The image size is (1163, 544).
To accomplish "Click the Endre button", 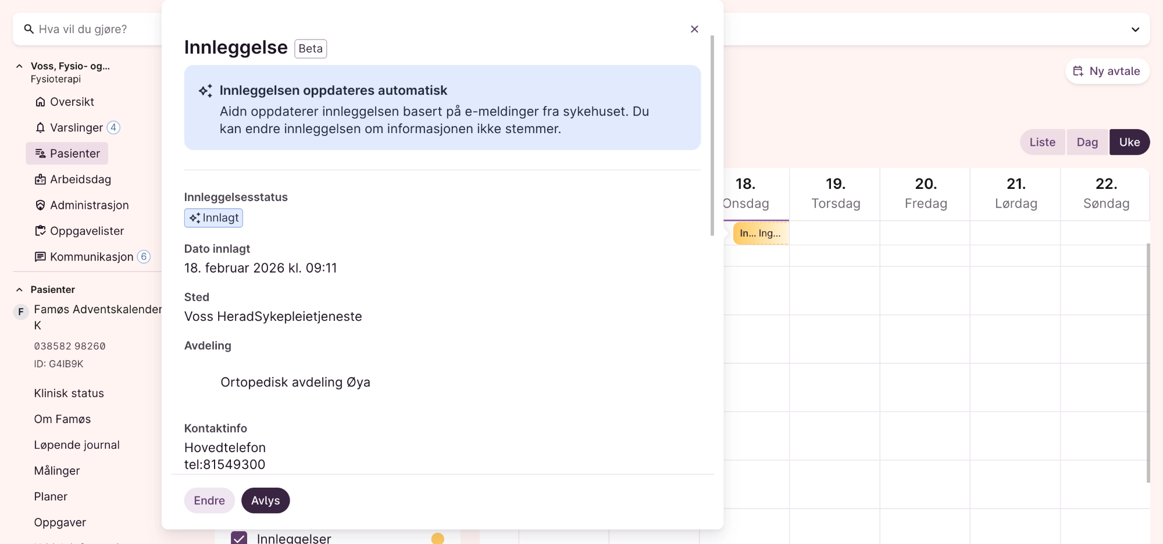I will (209, 500).
